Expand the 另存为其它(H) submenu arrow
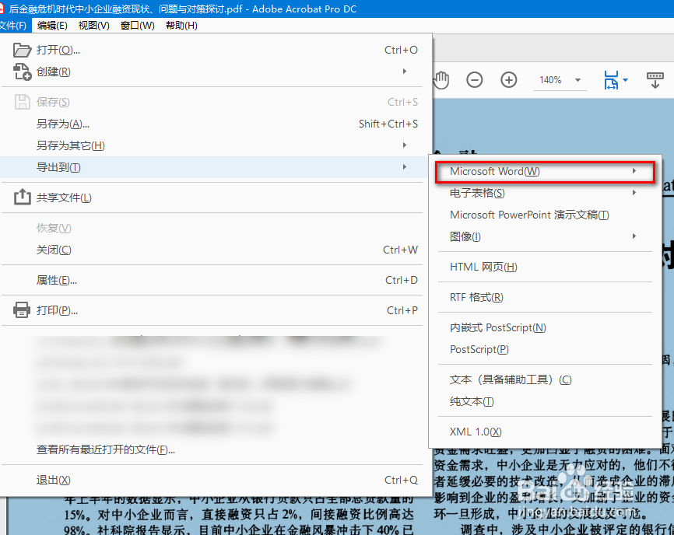Screen dimensions: 674x535 point(405,145)
